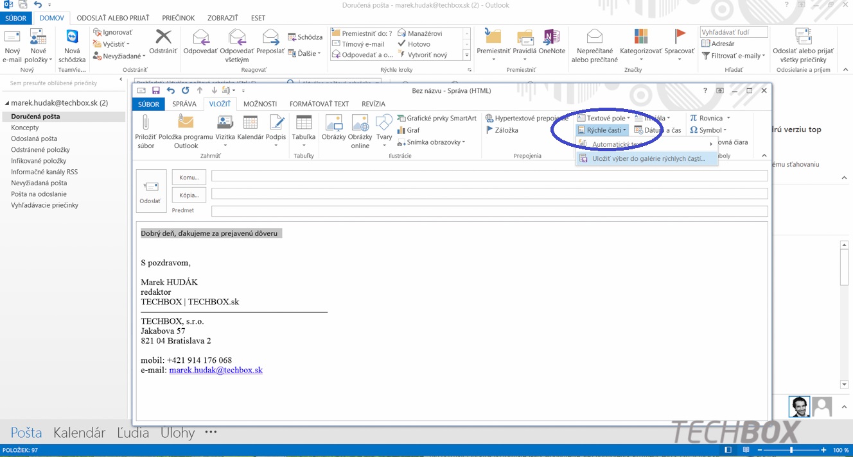
Task: Switch to REVÍZIA tab
Action: click(373, 104)
